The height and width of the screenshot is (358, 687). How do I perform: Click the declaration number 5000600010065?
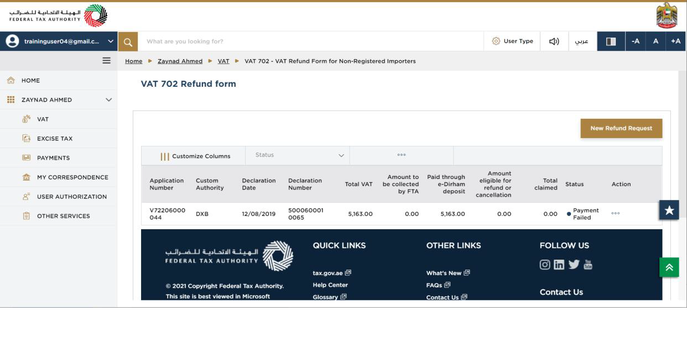tap(306, 214)
